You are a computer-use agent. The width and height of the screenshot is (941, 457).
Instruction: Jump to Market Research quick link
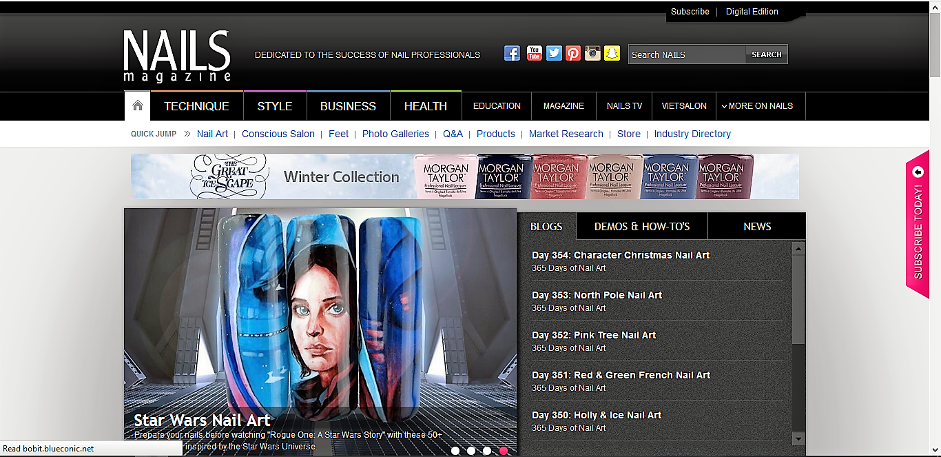pyautogui.click(x=566, y=134)
